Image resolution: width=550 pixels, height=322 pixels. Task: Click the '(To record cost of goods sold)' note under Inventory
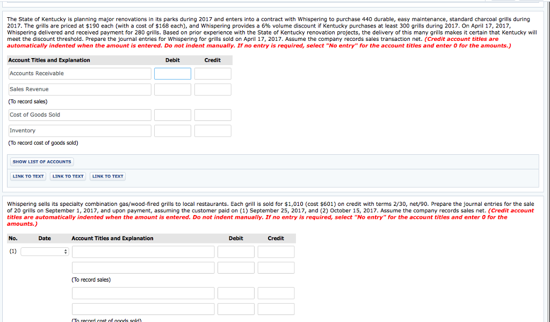[x=44, y=144]
